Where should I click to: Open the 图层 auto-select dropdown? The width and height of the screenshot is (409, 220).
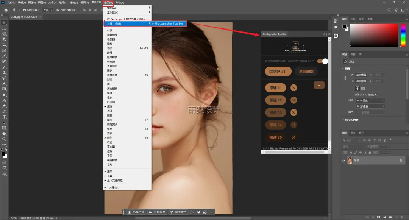[x=47, y=10]
